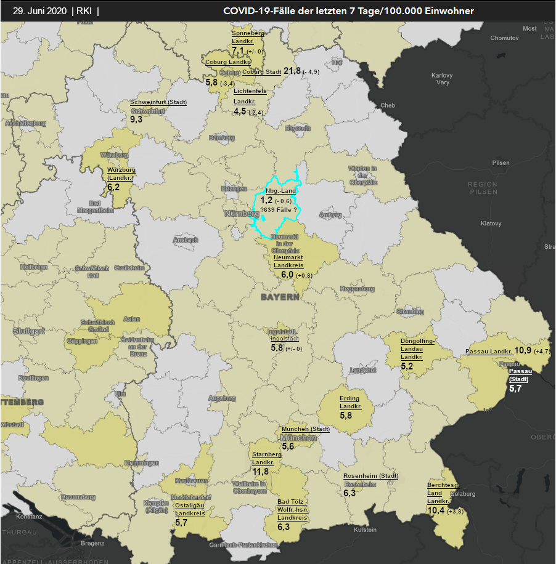Click the "Starnberg Landkr." label

[267, 458]
